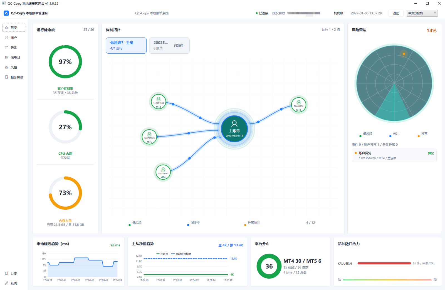The height and width of the screenshot is (290, 445).
Task: Click the 98 ms latency value
Action: (x=115, y=245)
